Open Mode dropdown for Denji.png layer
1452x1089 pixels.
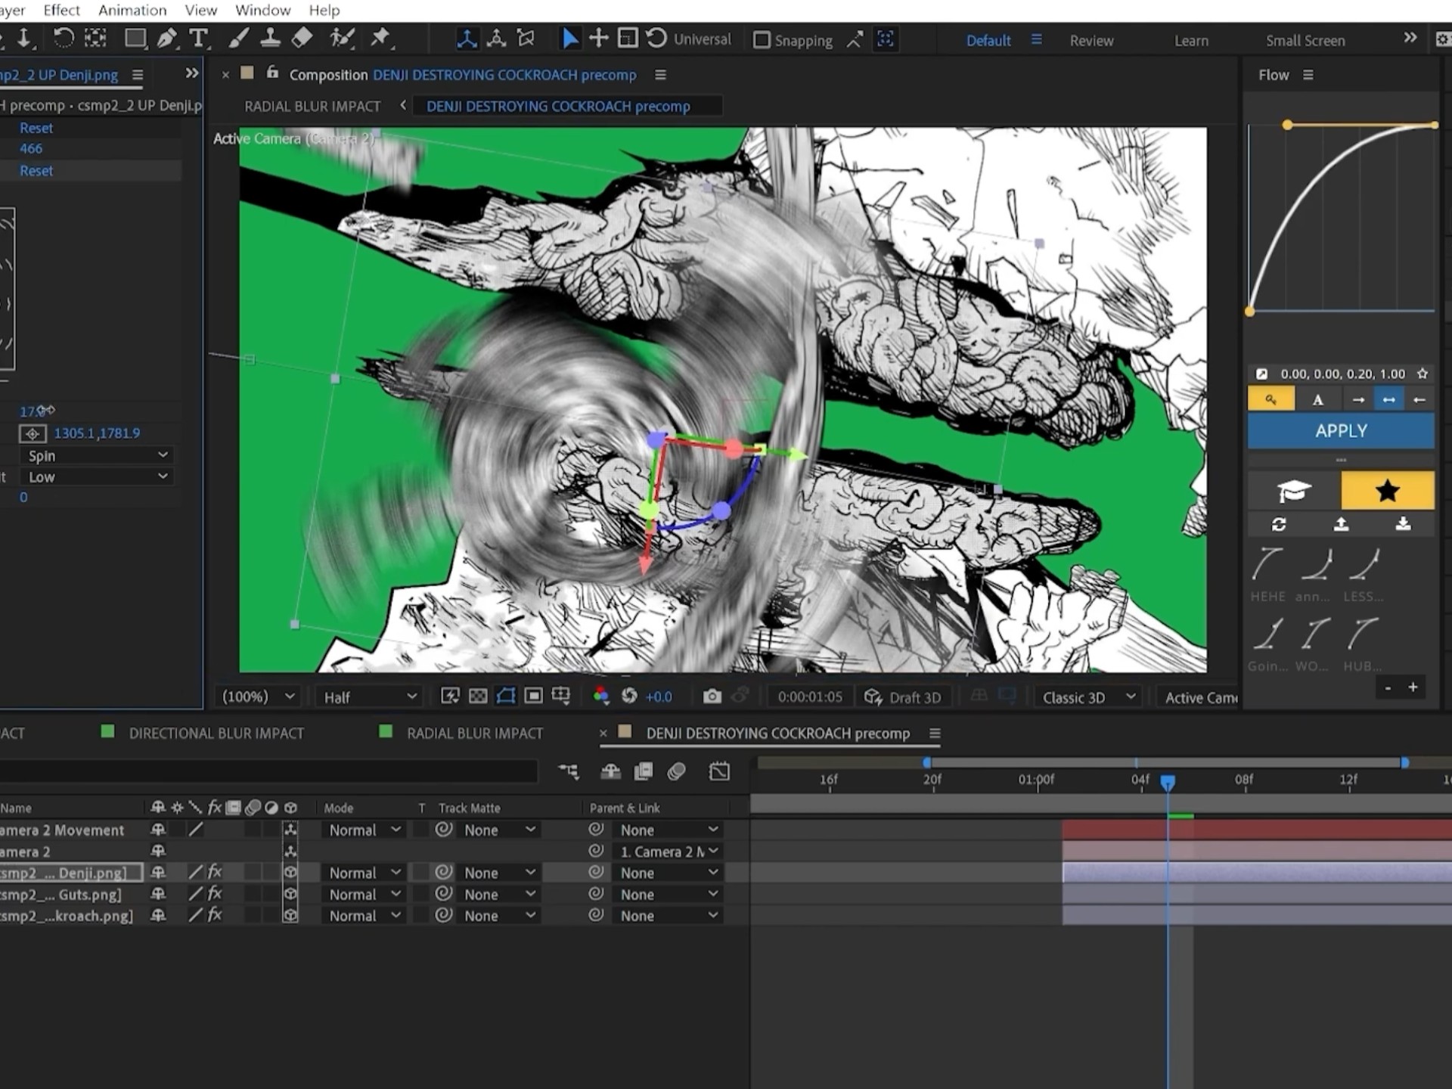(365, 873)
